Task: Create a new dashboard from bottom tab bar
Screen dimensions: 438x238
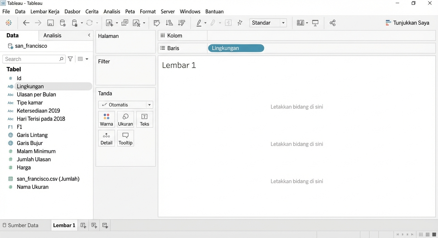Action: (x=94, y=226)
